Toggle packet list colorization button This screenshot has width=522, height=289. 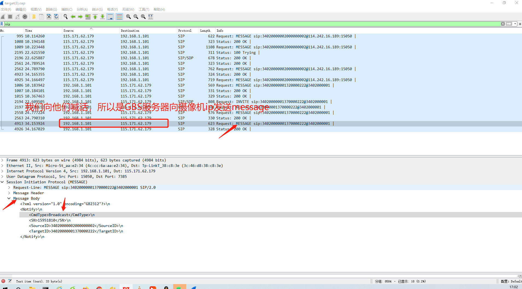point(119,17)
